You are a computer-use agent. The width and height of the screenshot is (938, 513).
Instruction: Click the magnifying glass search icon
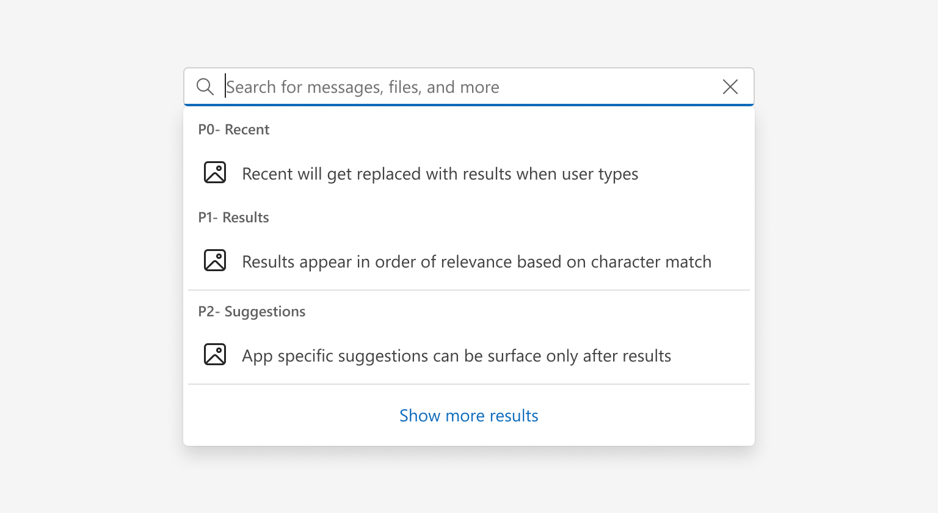(x=205, y=87)
